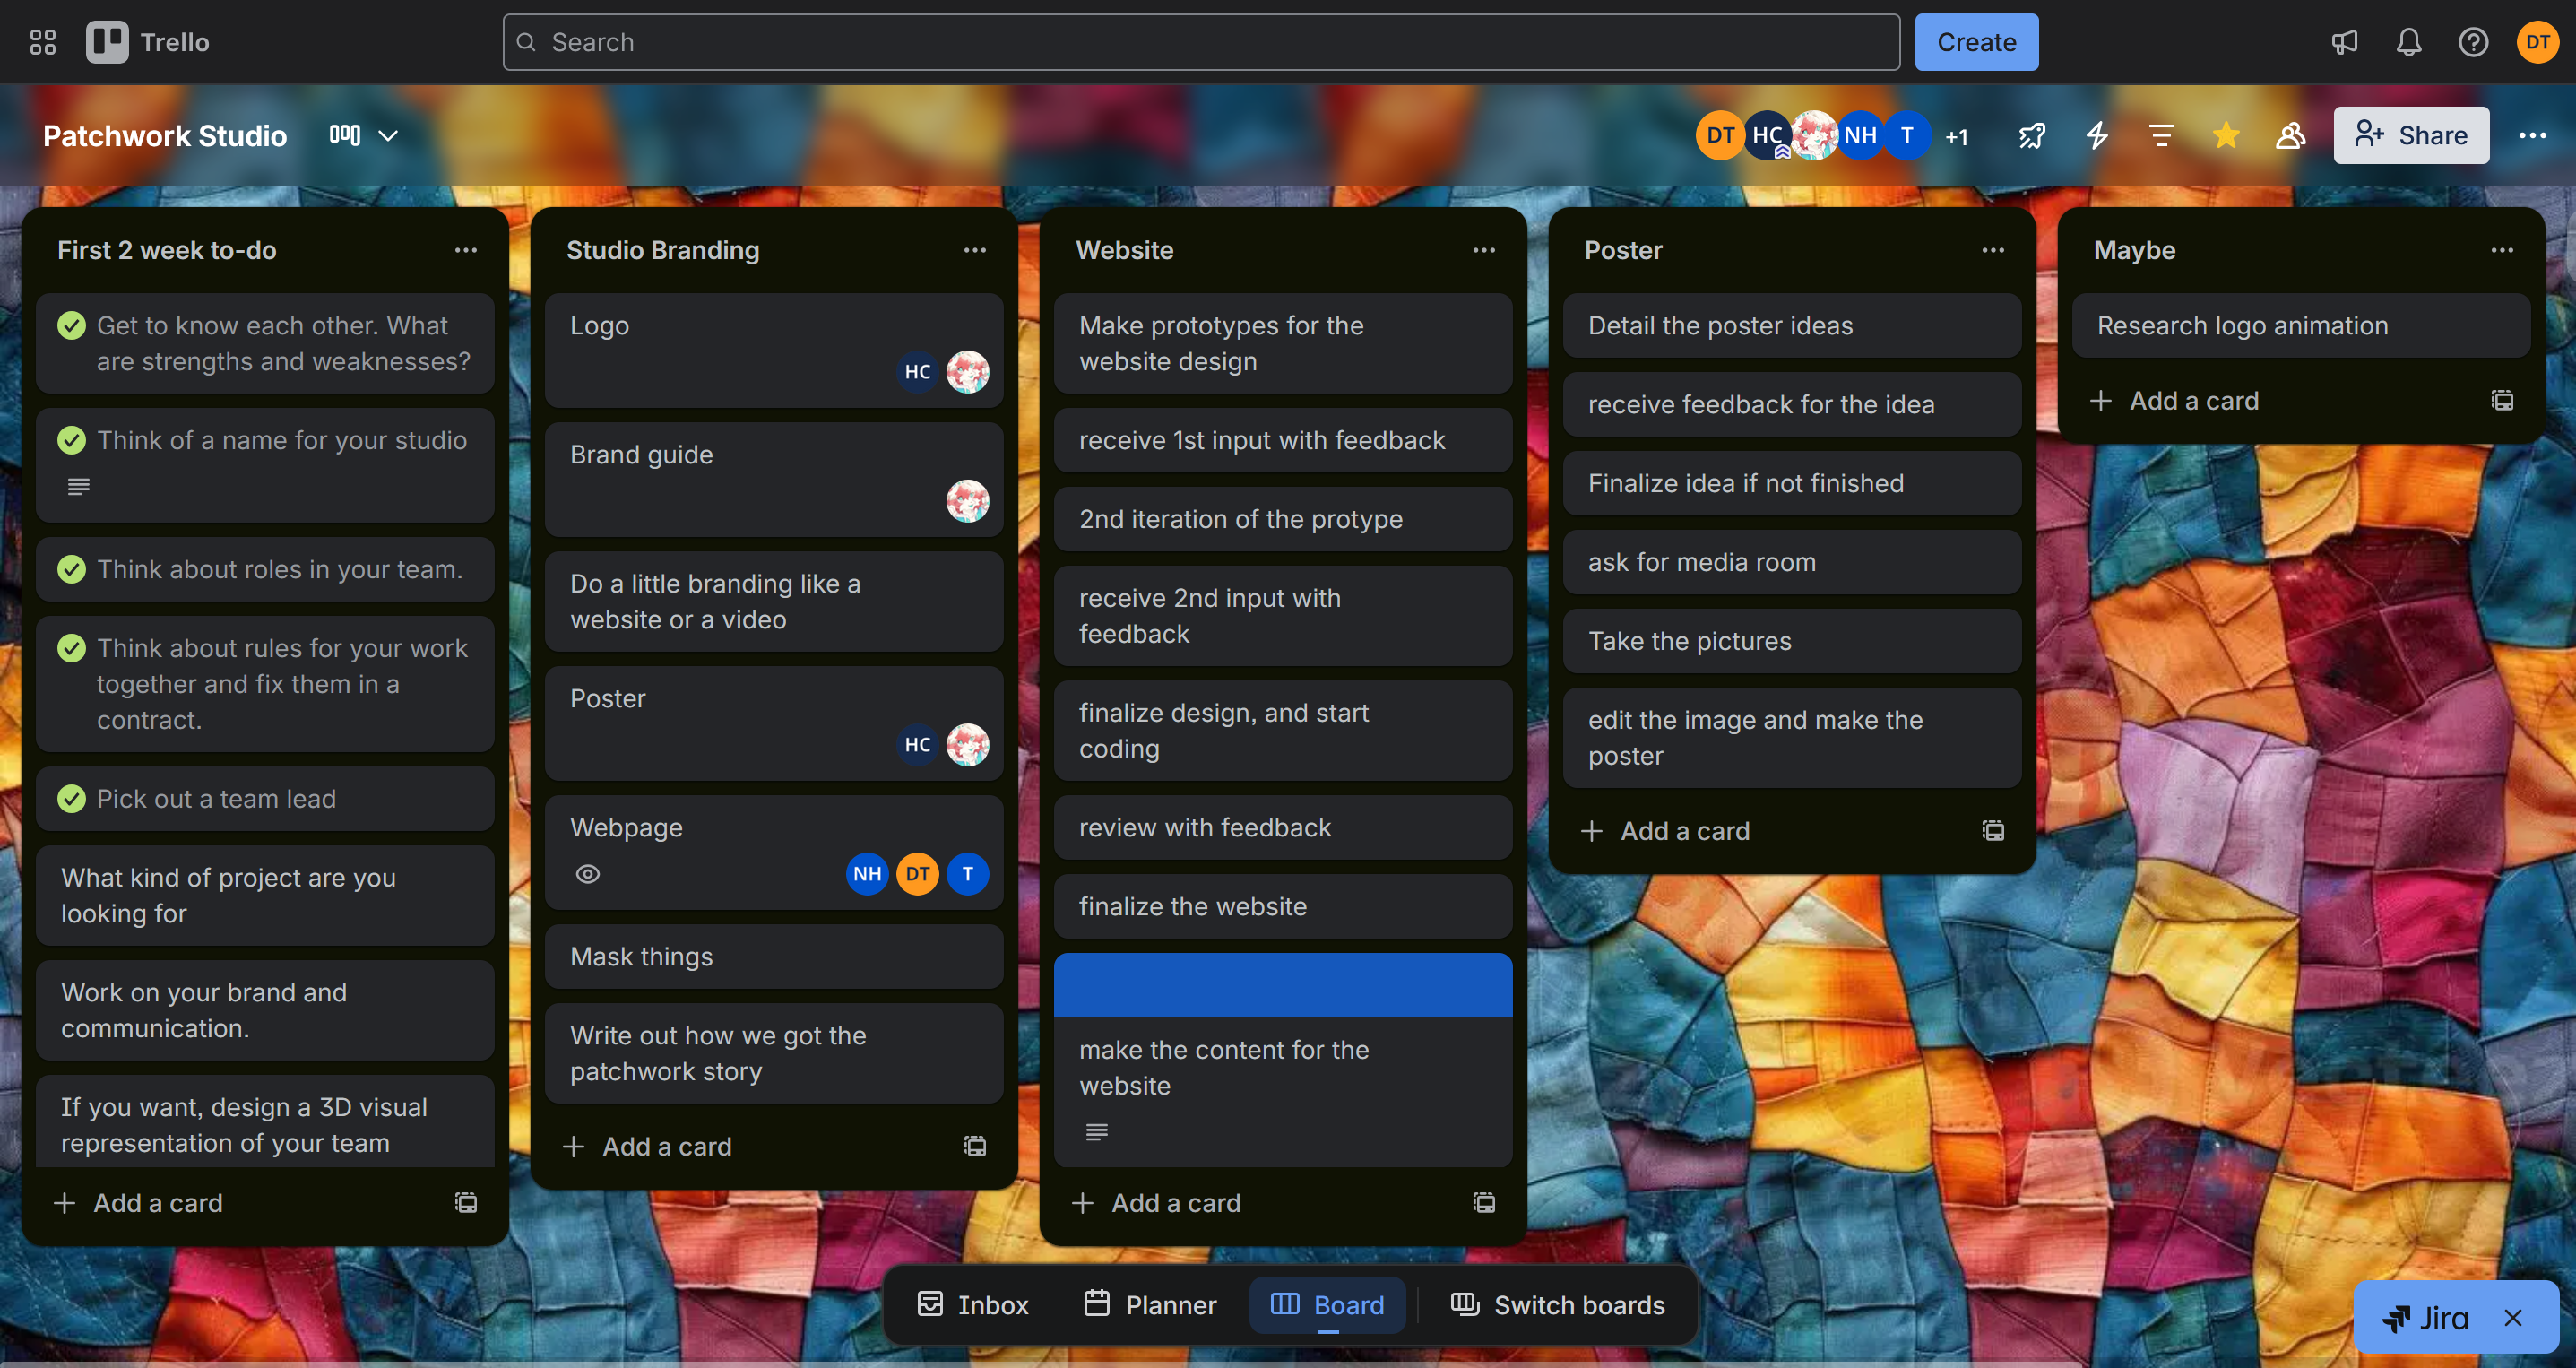
Task: Open board Automation with the lightning icon
Action: [x=2096, y=135]
